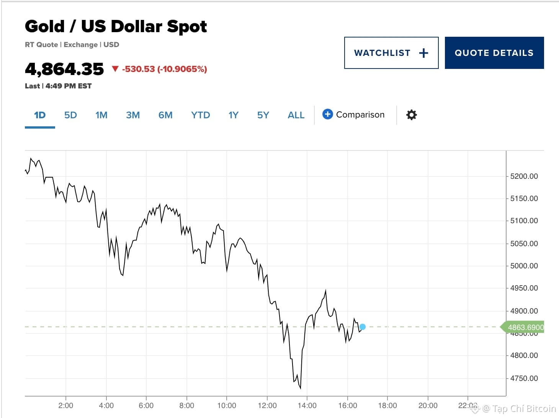Click the blue current-price dot on chart
This screenshot has height=418, width=559.
click(362, 327)
